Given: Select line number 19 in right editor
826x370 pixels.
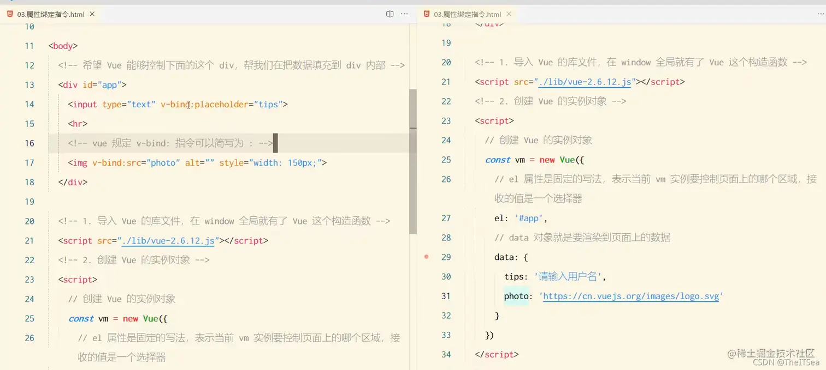Looking at the screenshot, I should pyautogui.click(x=446, y=43).
